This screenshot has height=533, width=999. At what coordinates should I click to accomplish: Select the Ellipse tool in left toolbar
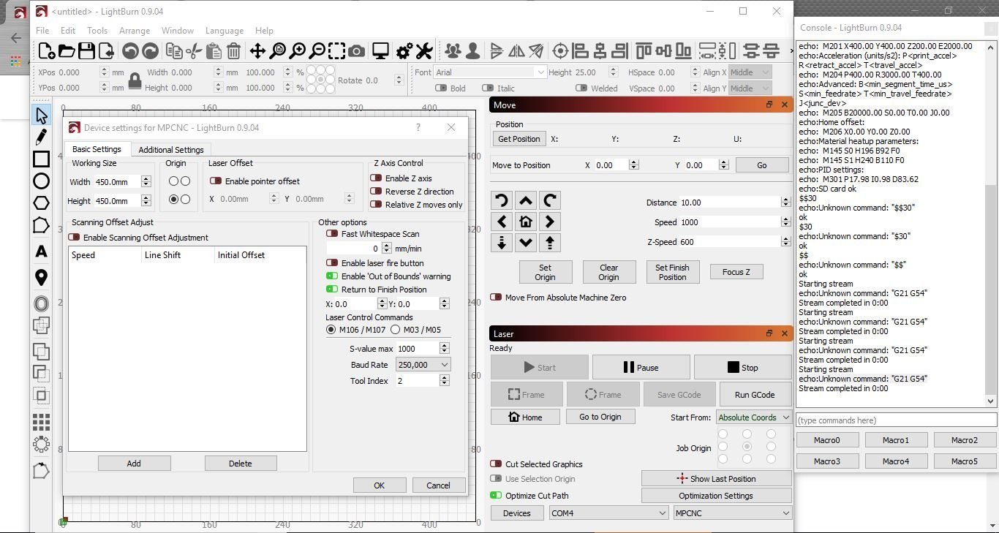click(41, 181)
